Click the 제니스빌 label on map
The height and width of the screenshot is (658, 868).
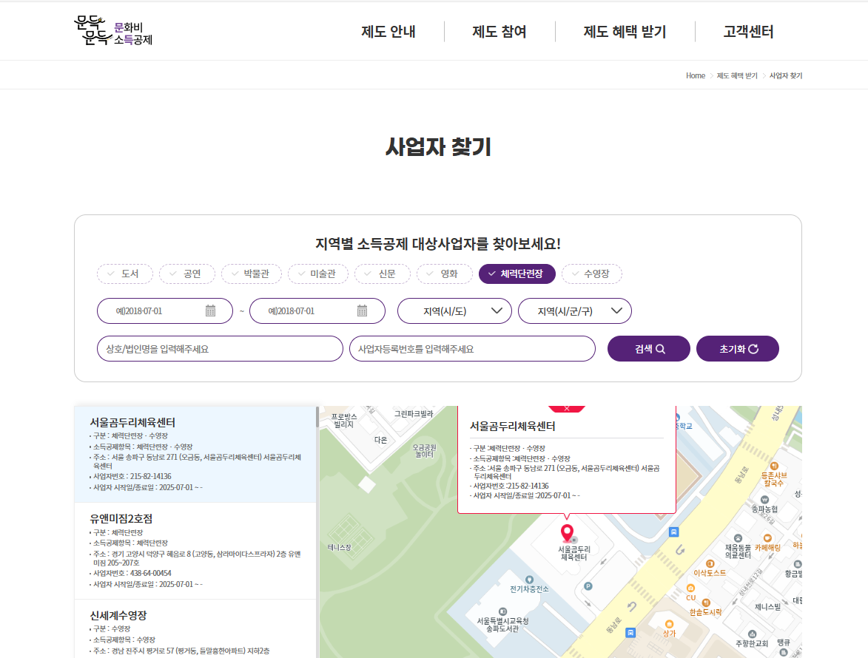(768, 606)
